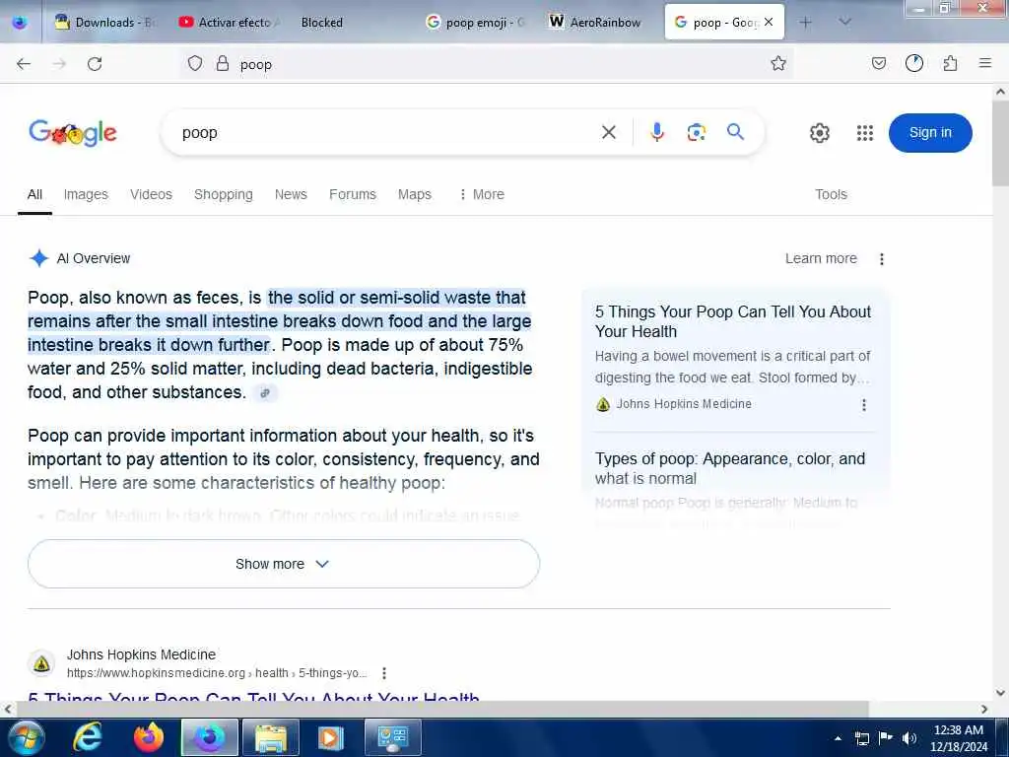Select the Forums search filter
Screen dimensions: 1009x757
coord(353,194)
